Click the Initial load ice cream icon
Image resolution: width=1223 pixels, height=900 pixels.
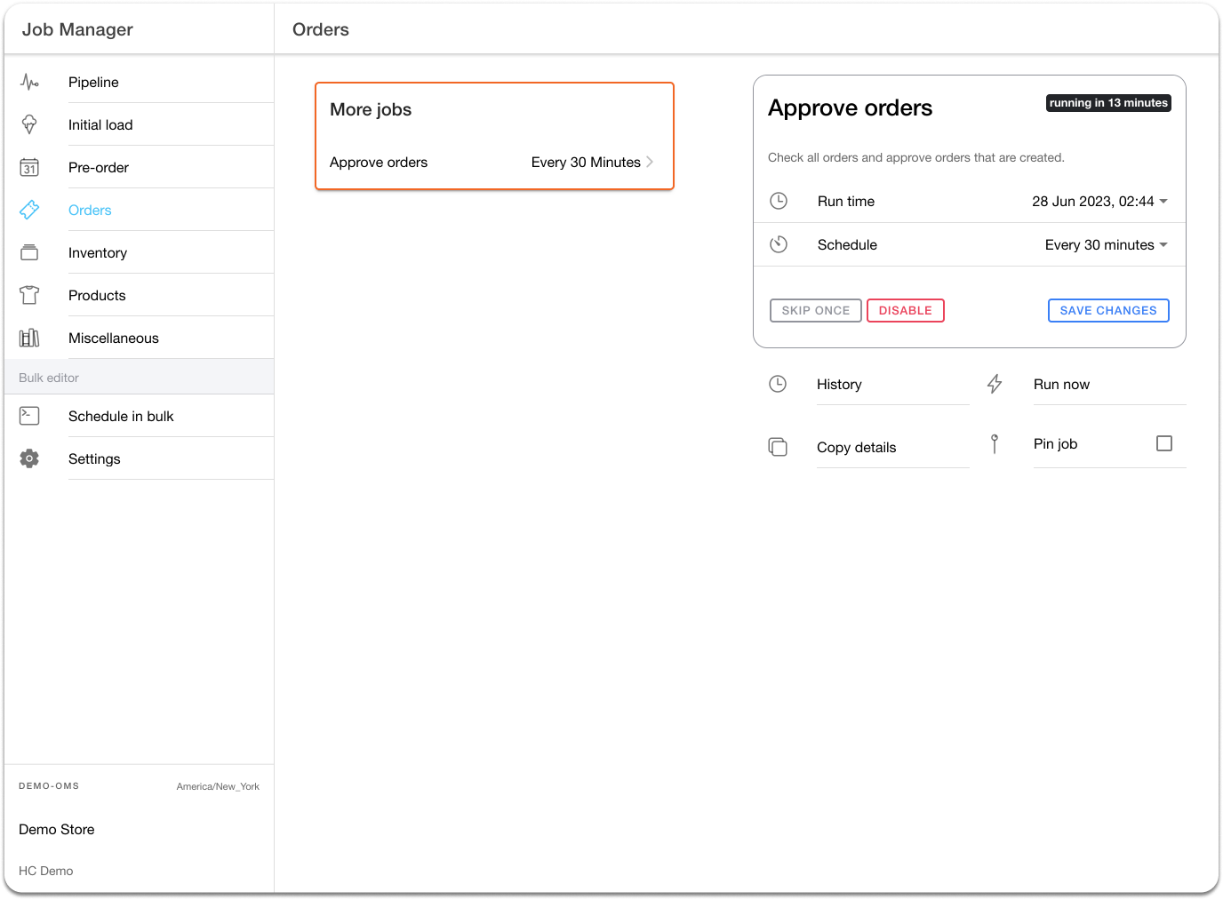tap(29, 124)
